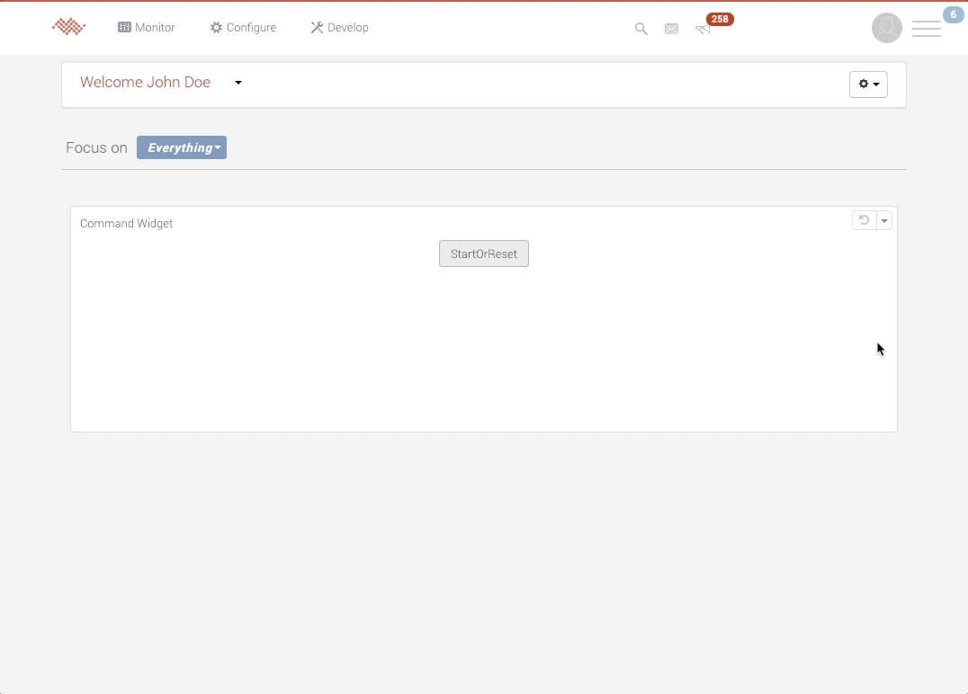The image size is (968, 694).
Task: Click the blue 6 count badge
Action: pos(953,14)
